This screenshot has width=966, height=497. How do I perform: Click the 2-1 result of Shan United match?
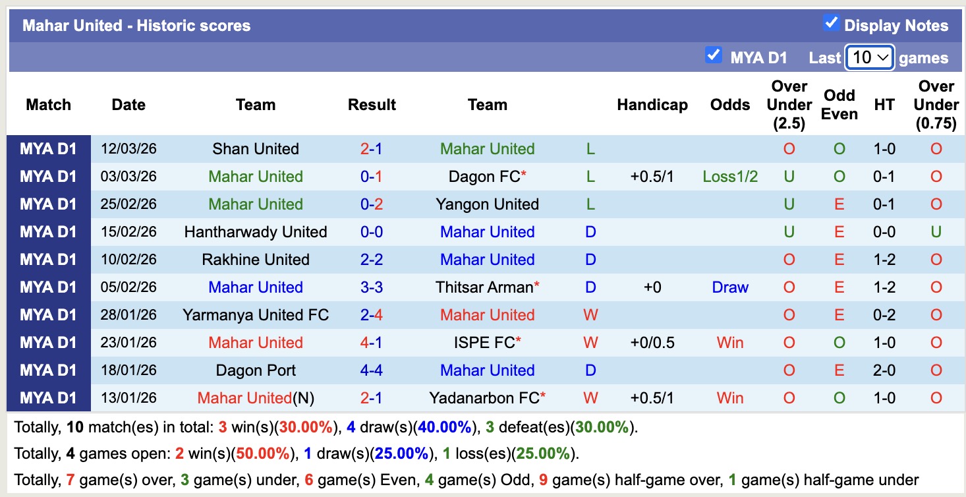coord(372,148)
